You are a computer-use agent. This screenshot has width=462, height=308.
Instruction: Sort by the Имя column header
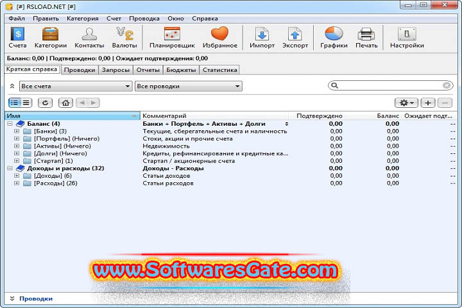73,116
